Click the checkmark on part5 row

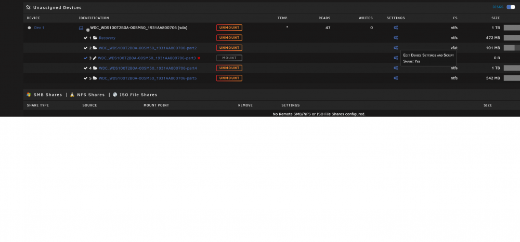(86, 78)
